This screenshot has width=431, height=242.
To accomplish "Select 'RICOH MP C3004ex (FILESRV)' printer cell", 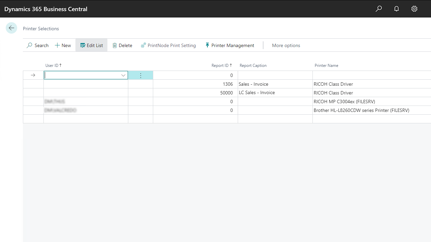I will (x=372, y=102).
